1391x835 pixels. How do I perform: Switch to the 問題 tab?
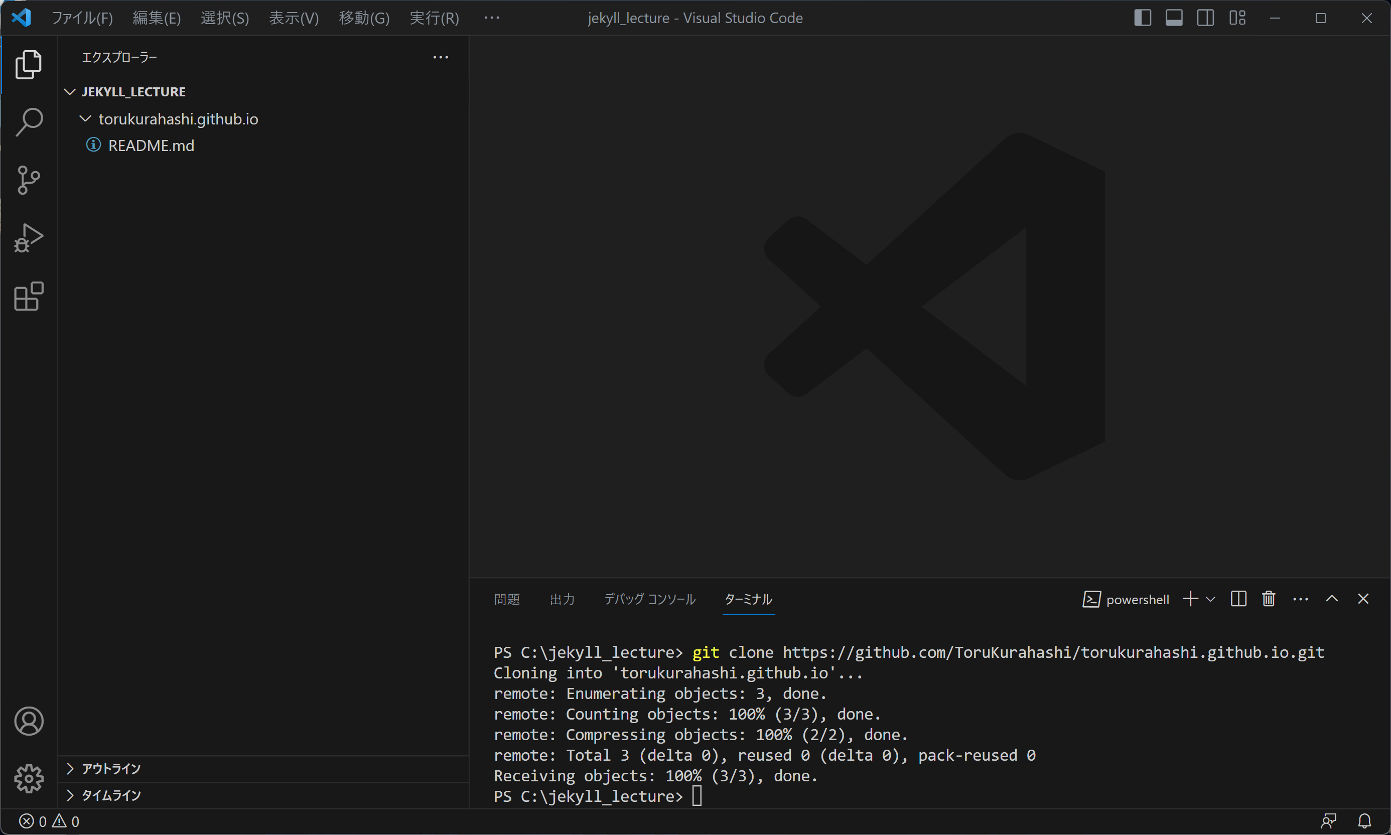pyautogui.click(x=507, y=599)
